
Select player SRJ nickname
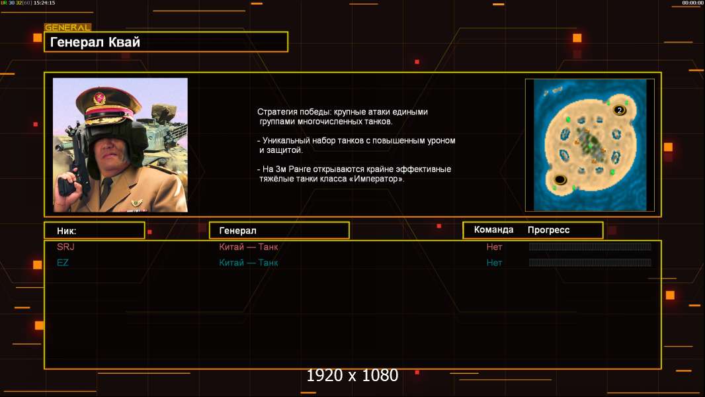[65, 247]
